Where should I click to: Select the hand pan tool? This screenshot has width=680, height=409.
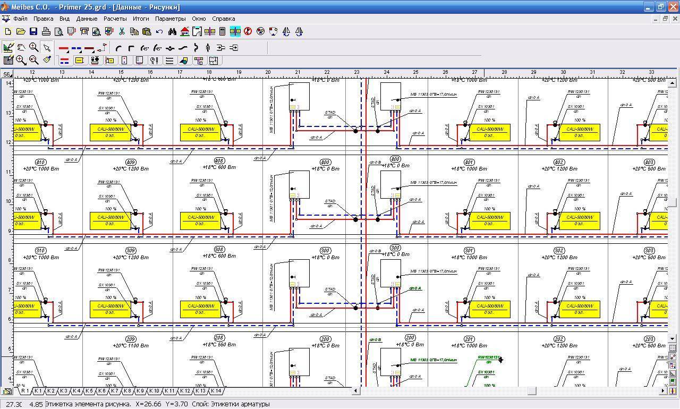click(x=21, y=48)
